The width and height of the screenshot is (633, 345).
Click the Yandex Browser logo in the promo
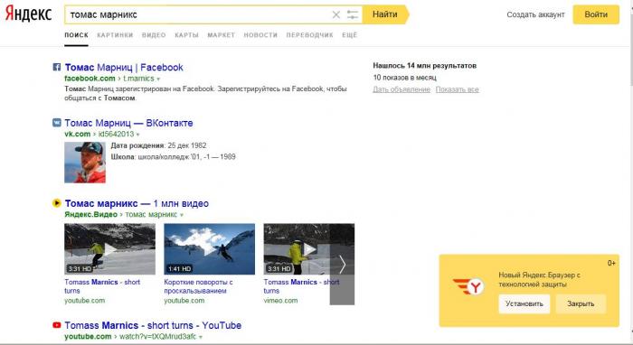pyautogui.click(x=469, y=286)
